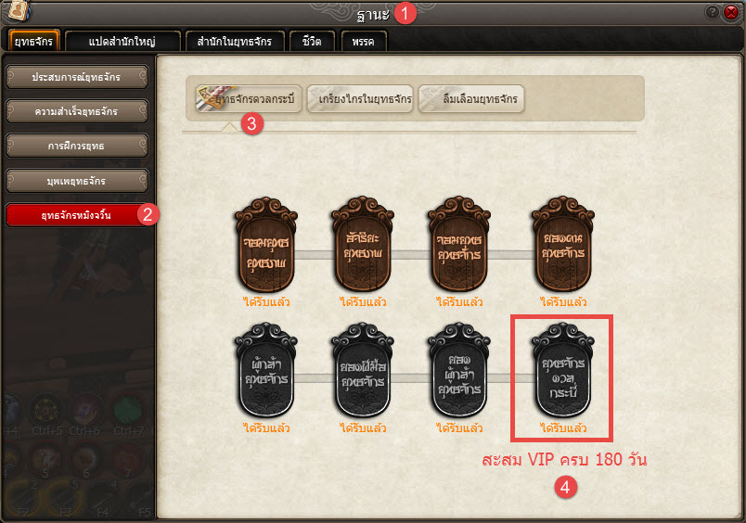Select the ยุทธจักรดวลกระบี่ badge in the red box
The image size is (746, 523).
[x=563, y=371]
